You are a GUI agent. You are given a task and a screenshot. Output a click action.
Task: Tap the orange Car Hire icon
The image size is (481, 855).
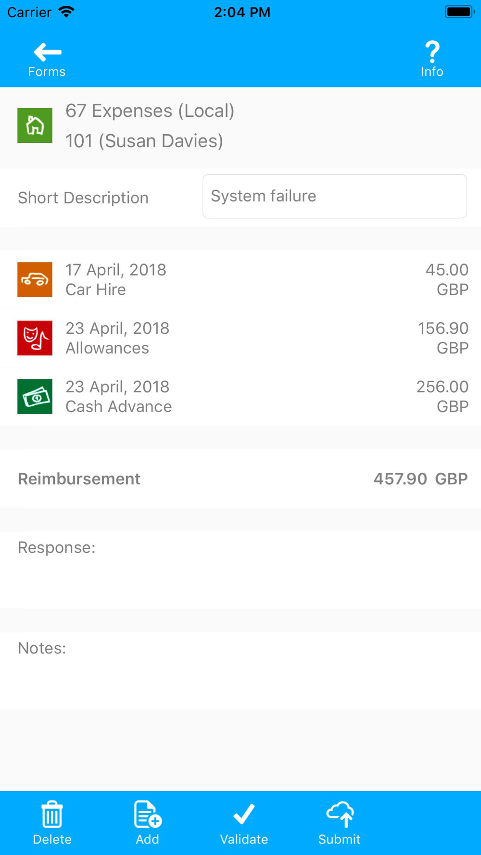[x=35, y=279]
